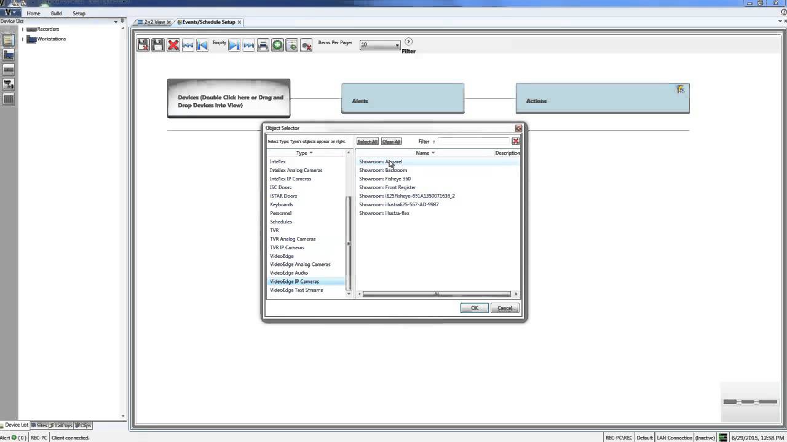The width and height of the screenshot is (787, 442).
Task: Click the first sidebar icon (list view)
Action: coord(9,41)
